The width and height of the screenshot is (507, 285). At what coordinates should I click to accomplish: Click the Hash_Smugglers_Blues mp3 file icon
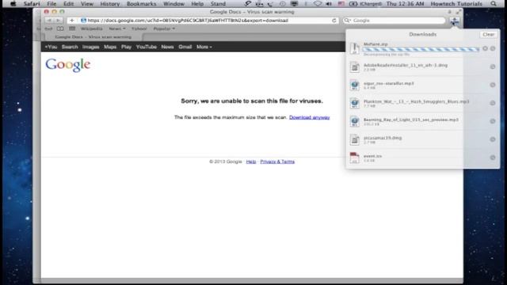pos(355,103)
